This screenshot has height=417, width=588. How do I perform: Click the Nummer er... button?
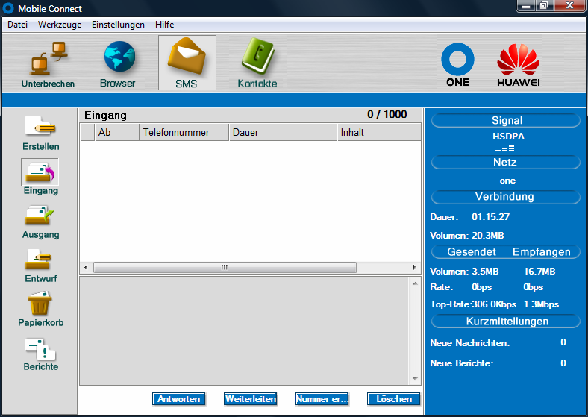point(322,399)
